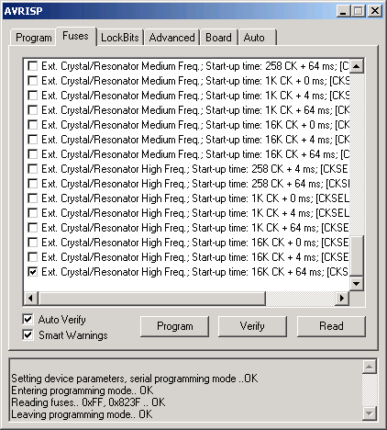
Task: Click the fuse list scroll down arrow
Action: pyautogui.click(x=357, y=284)
